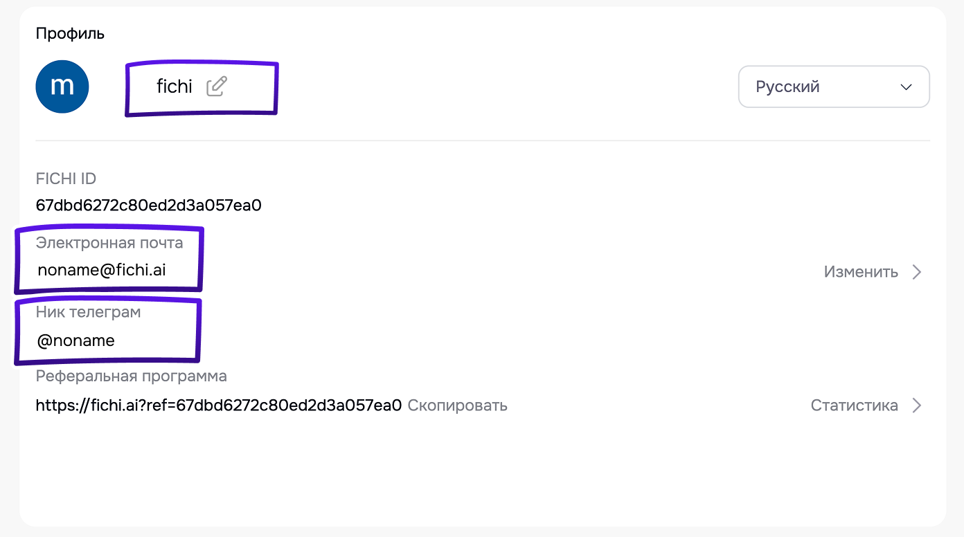Click the down arrow in the language selector
Viewport: 964px width, 537px height.
pos(906,87)
